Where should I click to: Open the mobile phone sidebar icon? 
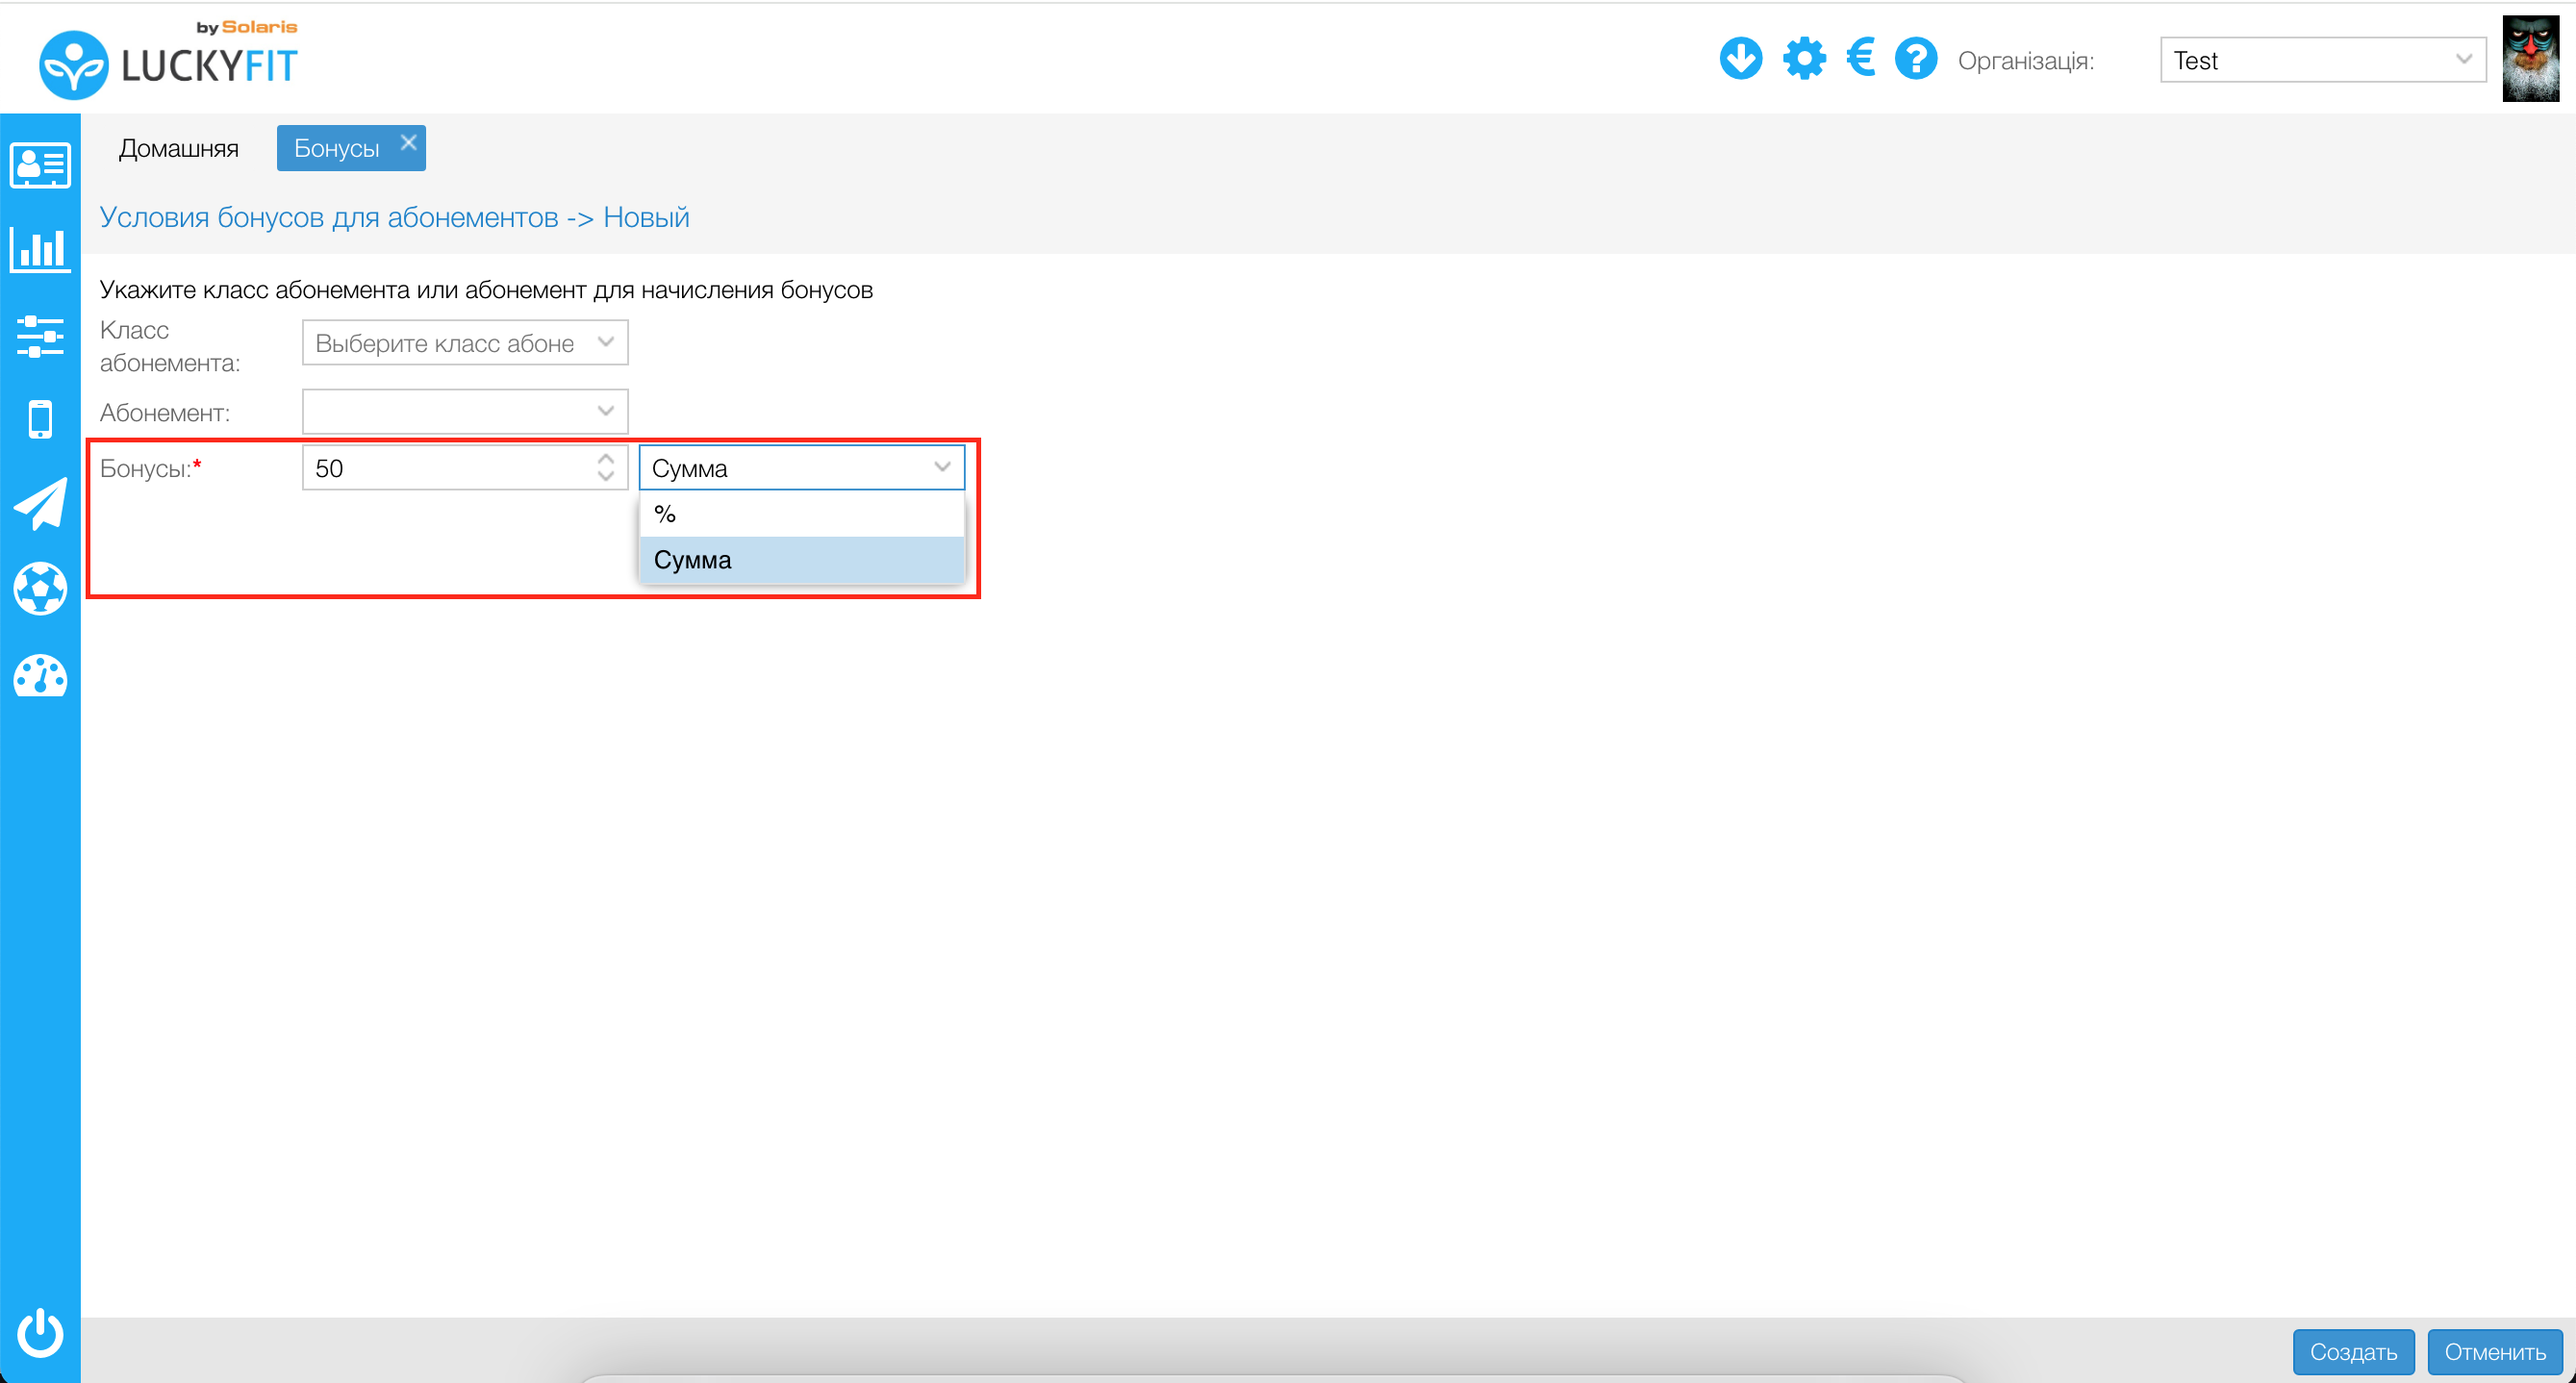[40, 419]
